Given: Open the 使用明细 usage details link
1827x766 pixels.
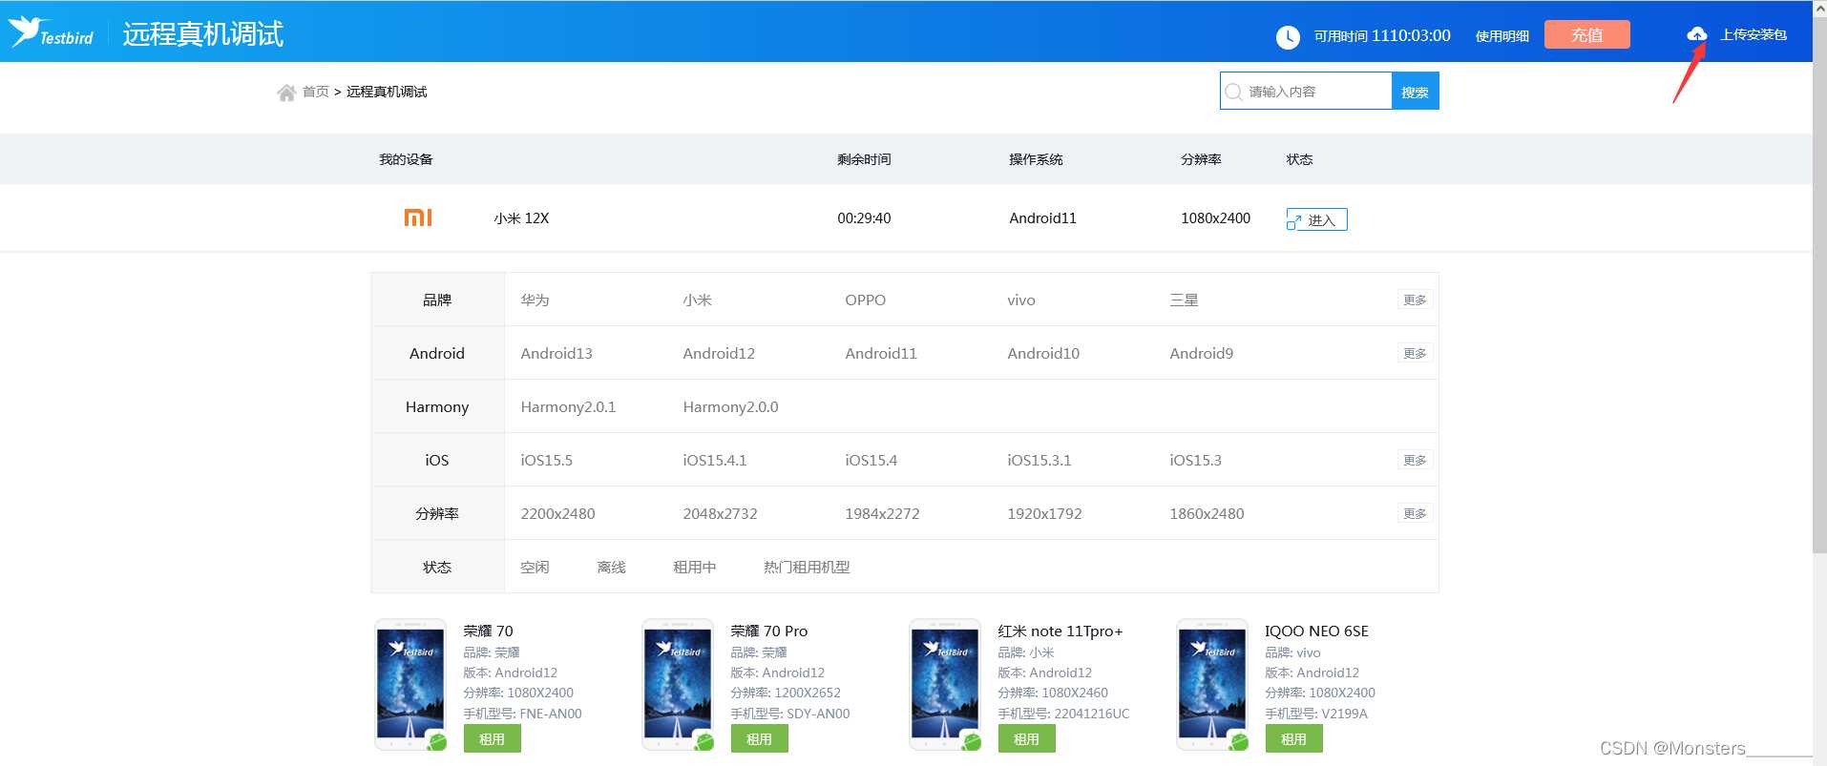Looking at the screenshot, I should [1501, 36].
